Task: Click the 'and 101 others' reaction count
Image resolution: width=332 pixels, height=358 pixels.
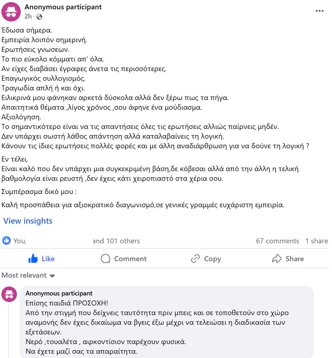Action: tap(116, 241)
